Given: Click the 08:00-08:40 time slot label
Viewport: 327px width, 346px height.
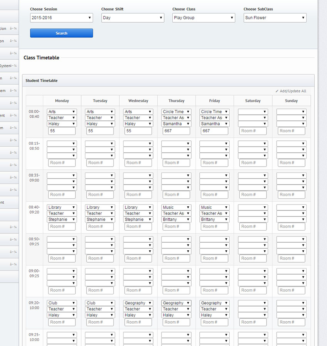Looking at the screenshot, I should [34, 114].
